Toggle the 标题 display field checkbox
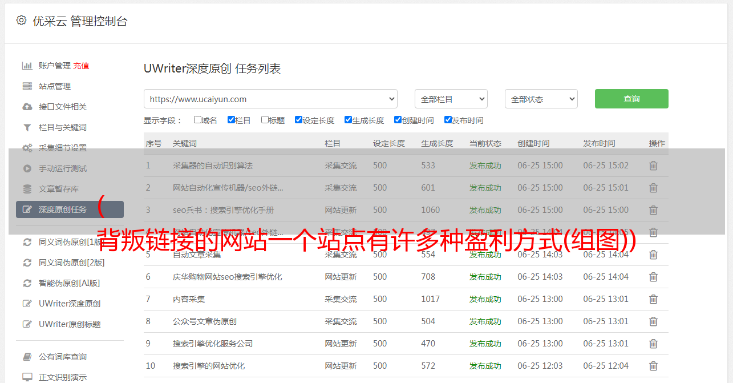 click(265, 120)
